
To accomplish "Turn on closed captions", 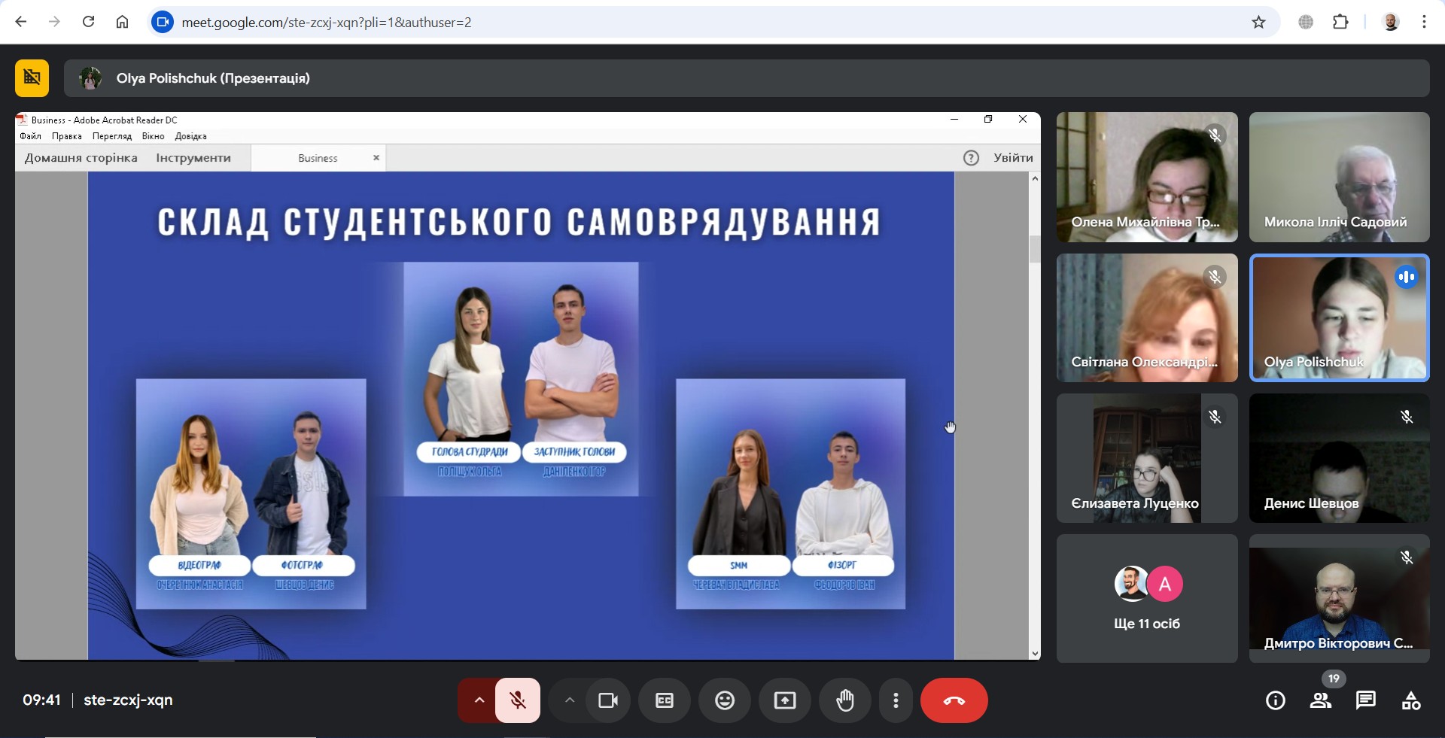I will 664,700.
